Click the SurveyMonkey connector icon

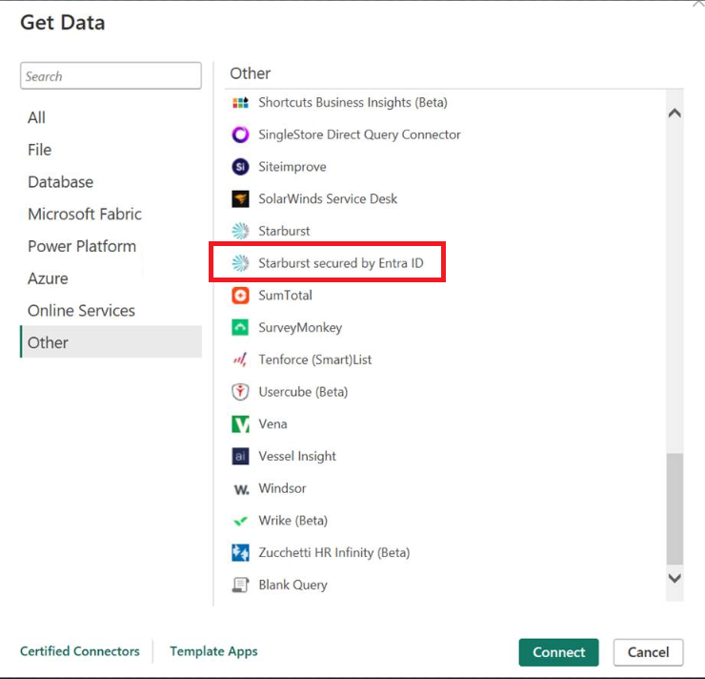pos(240,327)
